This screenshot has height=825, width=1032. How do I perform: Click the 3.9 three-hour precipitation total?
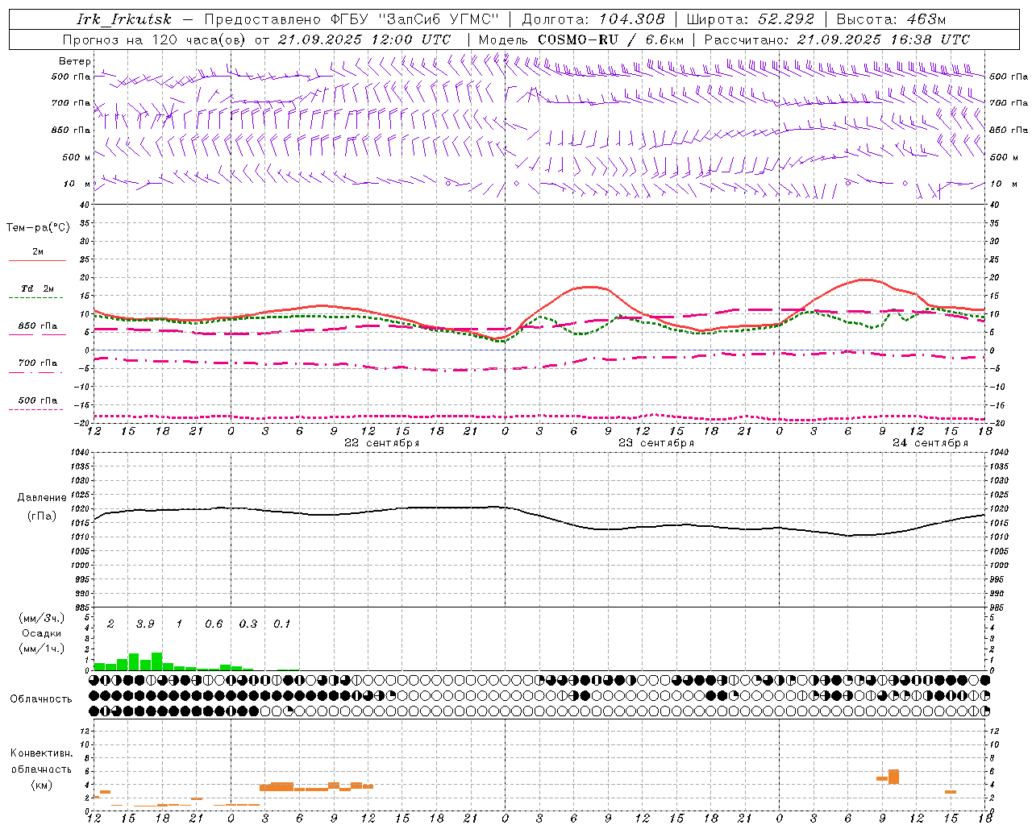145,624
